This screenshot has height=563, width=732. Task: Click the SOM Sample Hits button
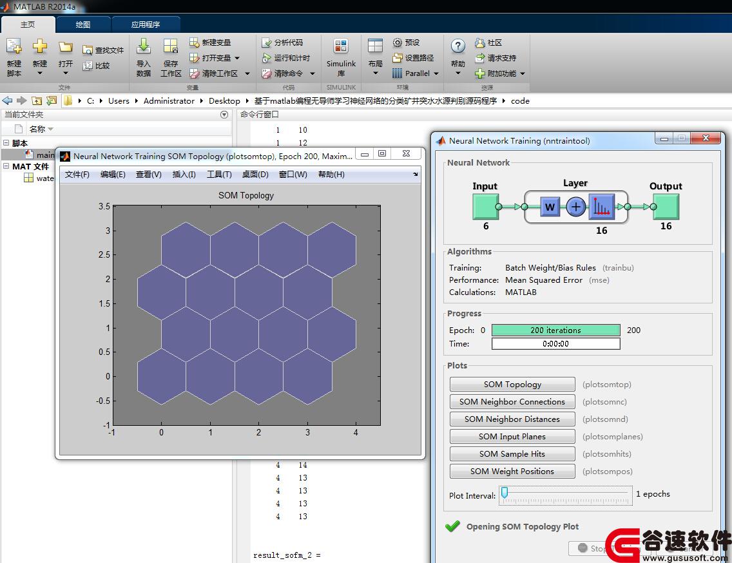pos(512,453)
